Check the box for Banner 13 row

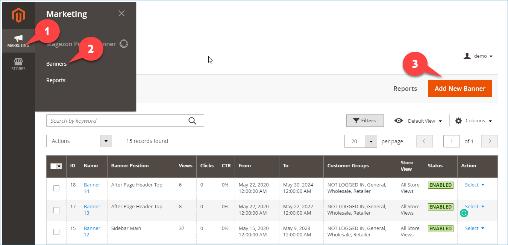point(56,210)
